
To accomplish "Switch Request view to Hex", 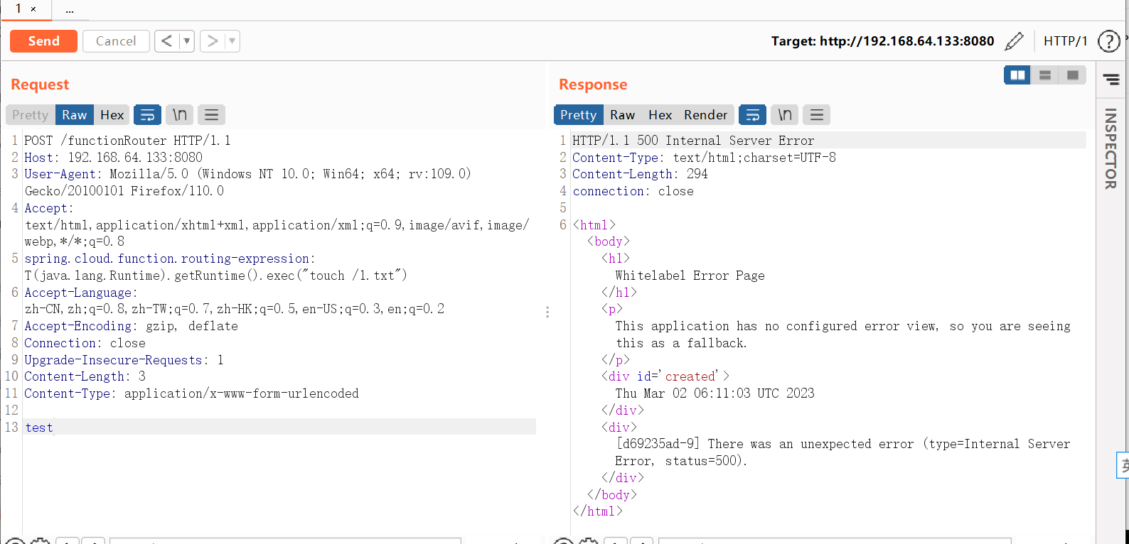I will click(x=112, y=115).
